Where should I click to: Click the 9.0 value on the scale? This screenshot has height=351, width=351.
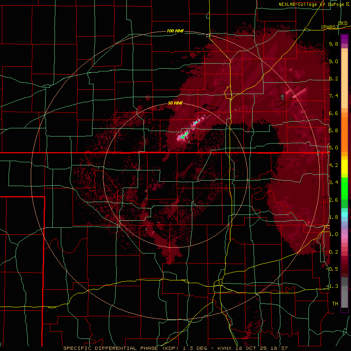333,62
